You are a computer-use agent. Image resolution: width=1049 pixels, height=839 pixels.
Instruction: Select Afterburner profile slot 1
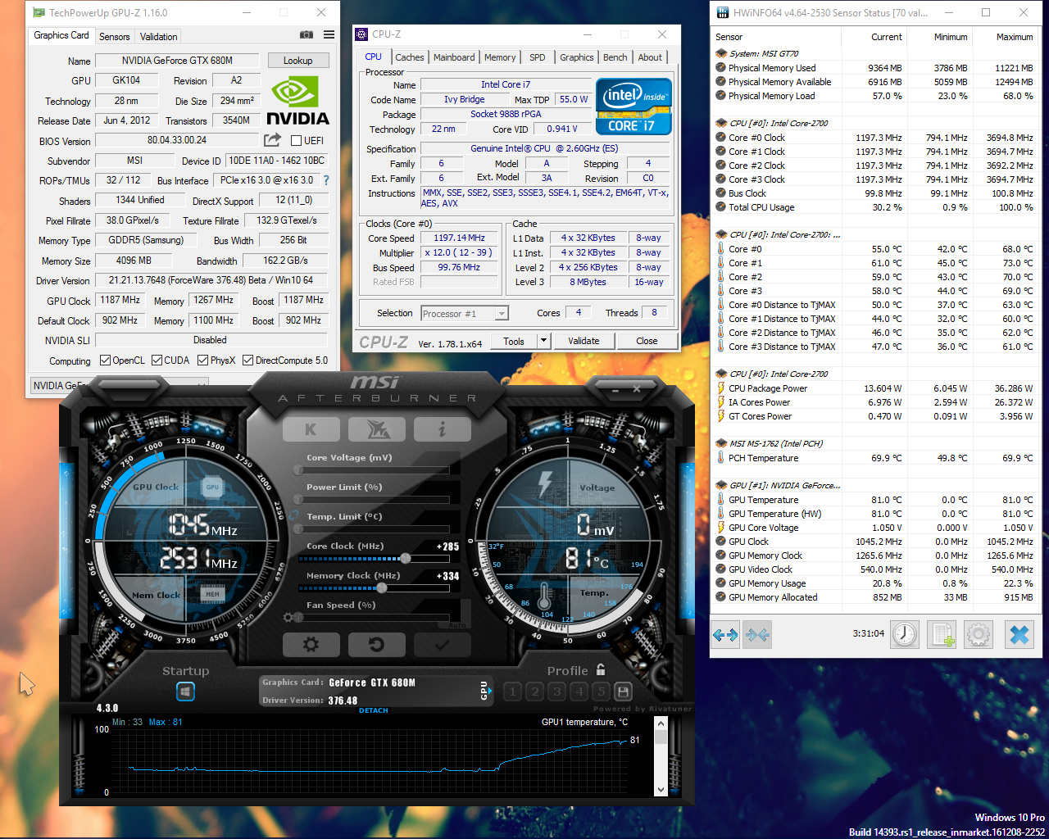click(513, 692)
